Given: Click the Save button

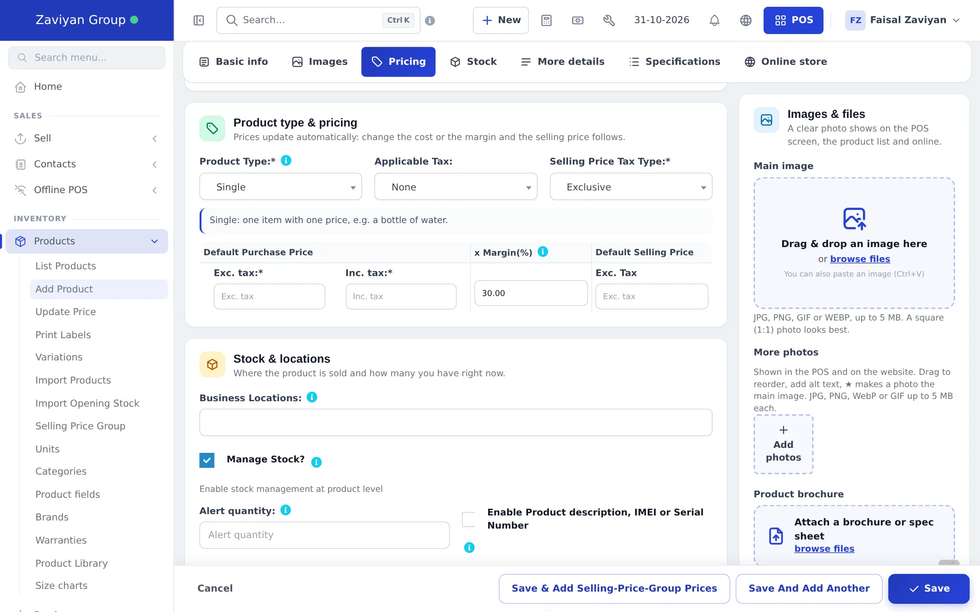Looking at the screenshot, I should click(929, 588).
